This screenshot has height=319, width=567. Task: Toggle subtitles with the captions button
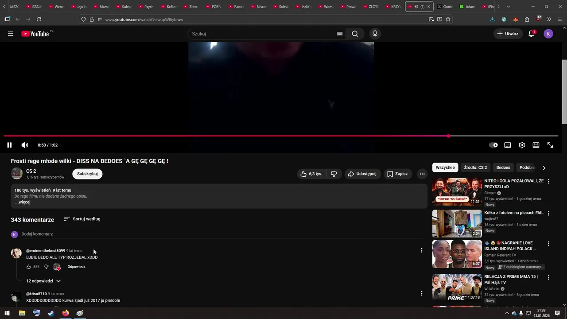[508, 145]
